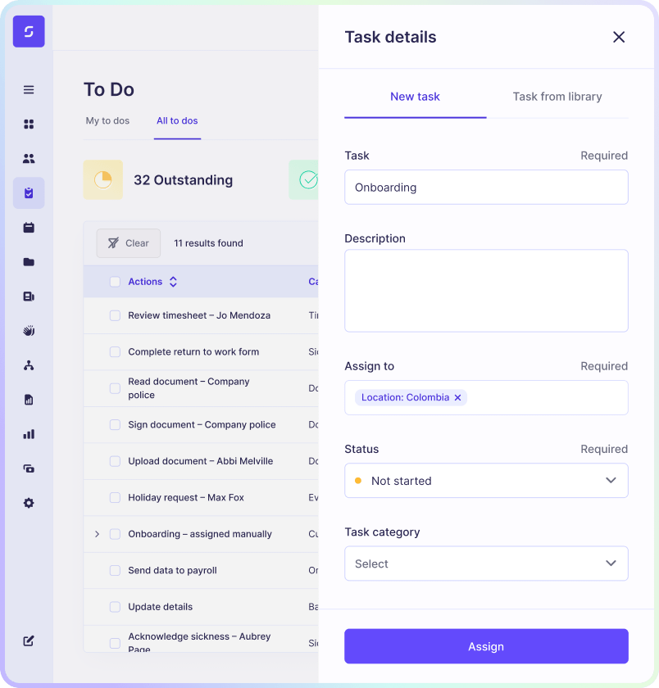Open the dashboard grid icon

pyautogui.click(x=29, y=124)
